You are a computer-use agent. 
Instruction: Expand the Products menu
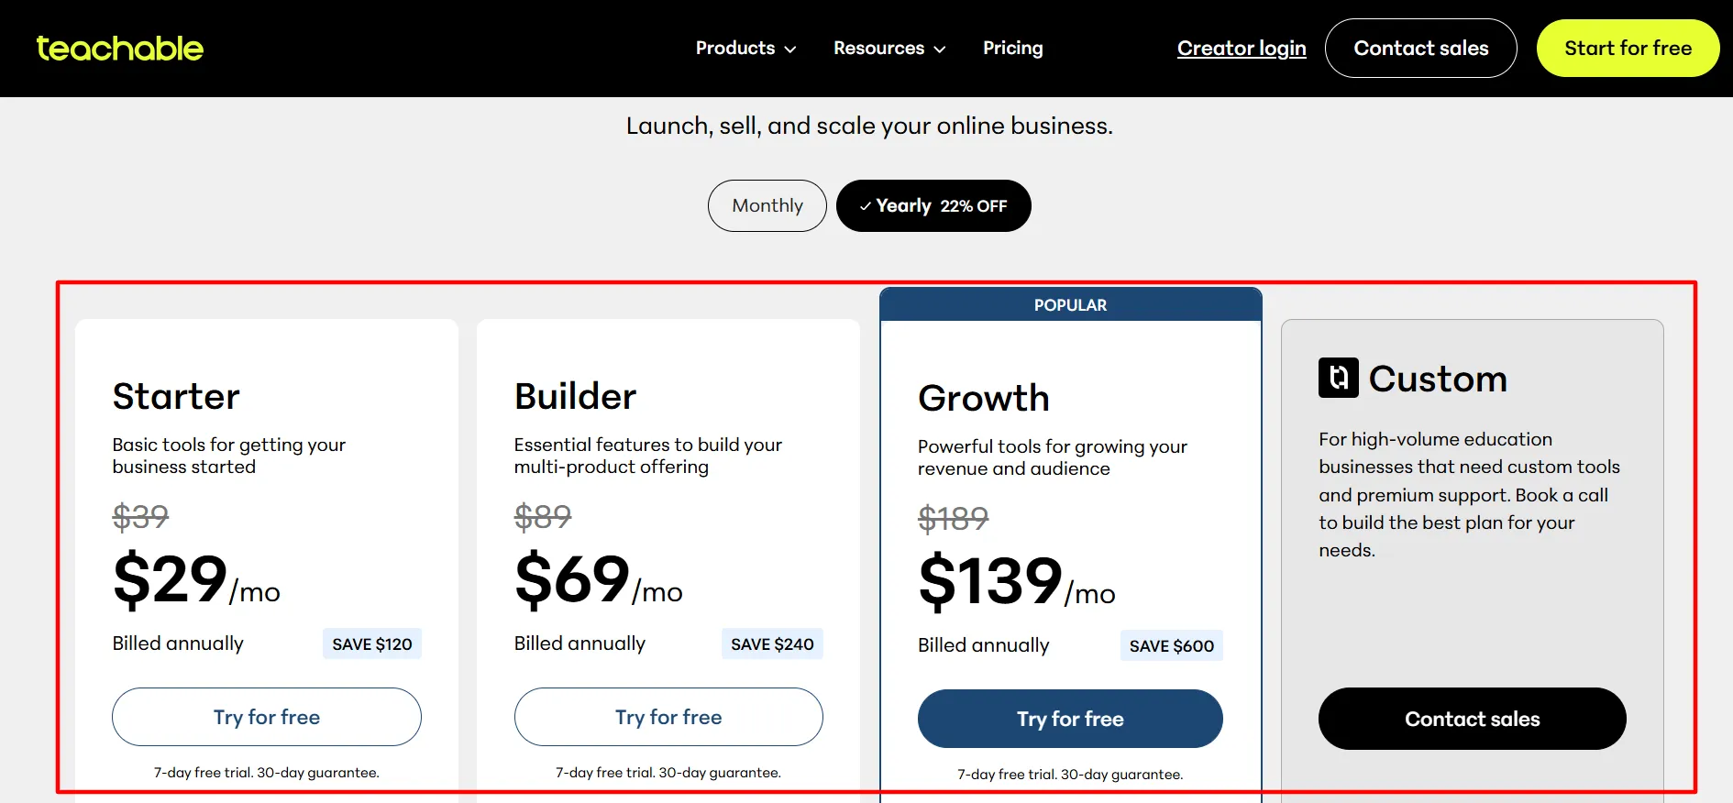pyautogui.click(x=745, y=48)
